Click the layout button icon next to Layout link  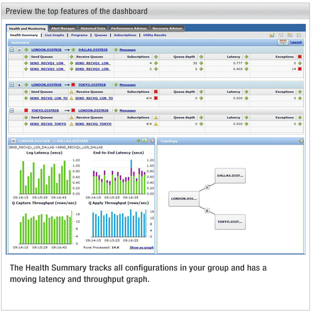point(283,43)
